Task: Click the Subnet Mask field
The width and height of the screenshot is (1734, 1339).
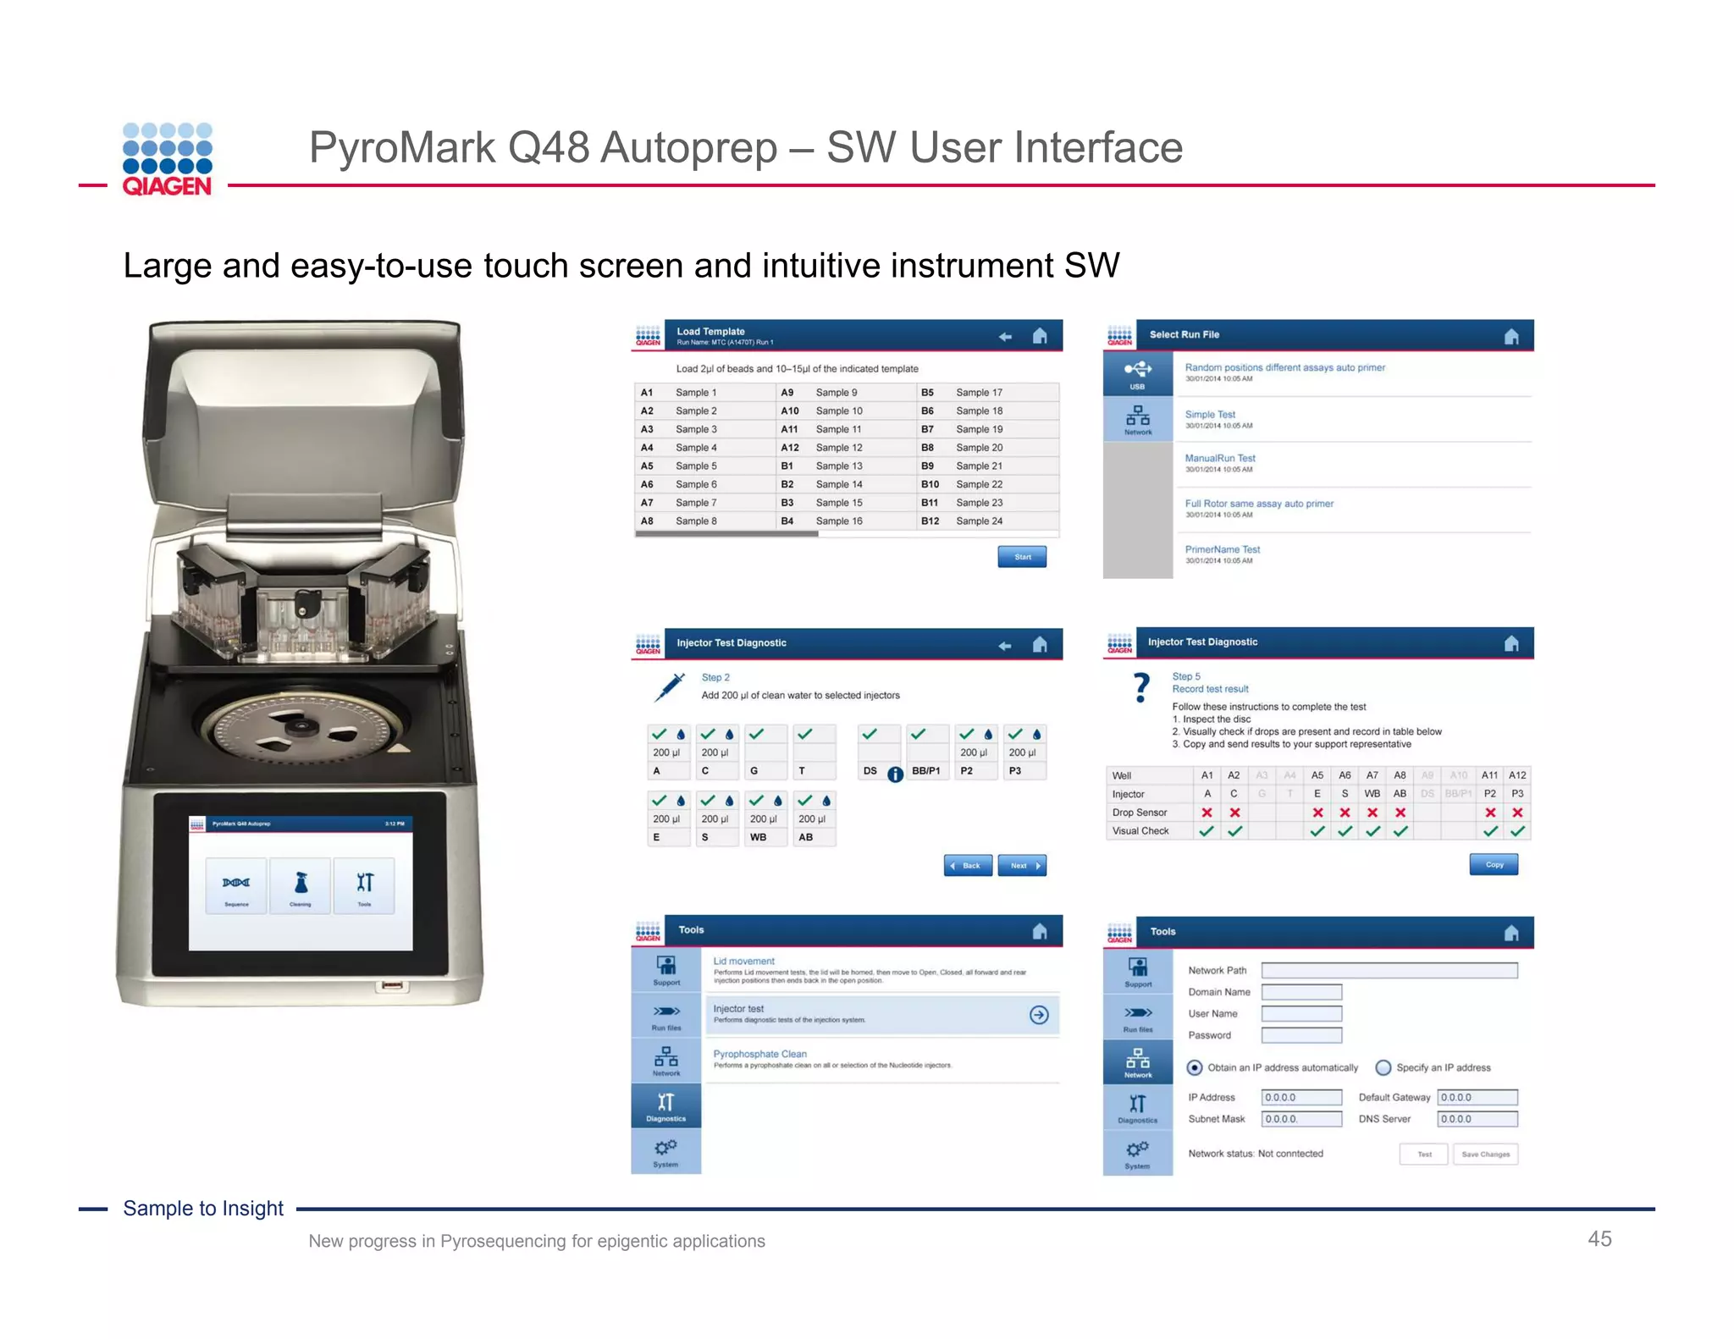Action: (1301, 1119)
